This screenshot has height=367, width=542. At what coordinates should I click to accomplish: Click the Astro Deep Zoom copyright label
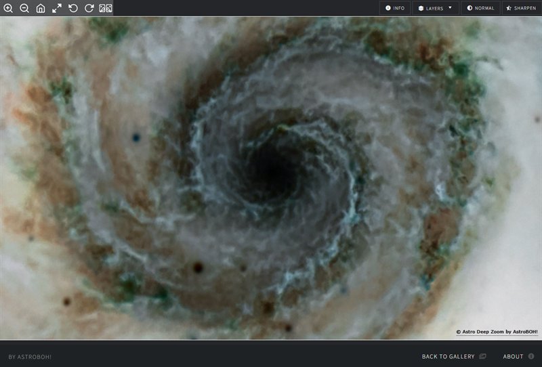point(497,332)
